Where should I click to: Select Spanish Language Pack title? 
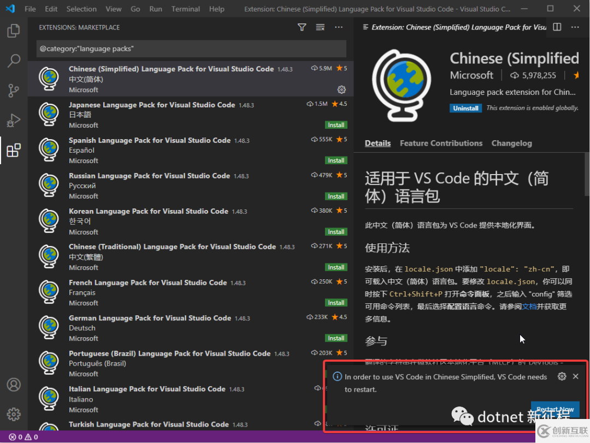(x=149, y=140)
